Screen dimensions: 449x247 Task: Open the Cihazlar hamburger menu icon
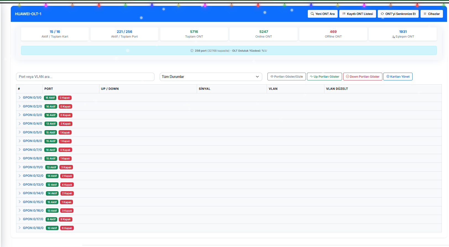coord(425,14)
